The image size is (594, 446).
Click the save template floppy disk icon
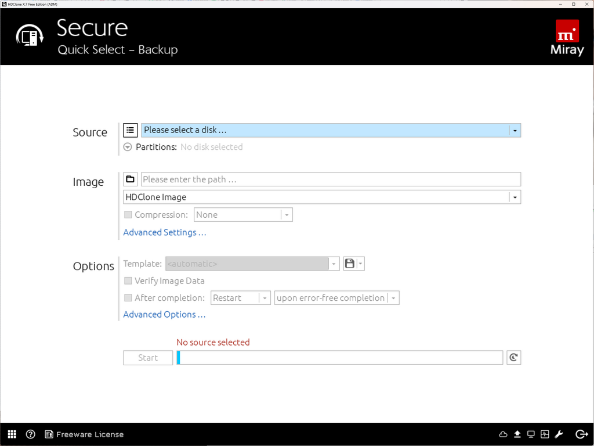tap(350, 264)
